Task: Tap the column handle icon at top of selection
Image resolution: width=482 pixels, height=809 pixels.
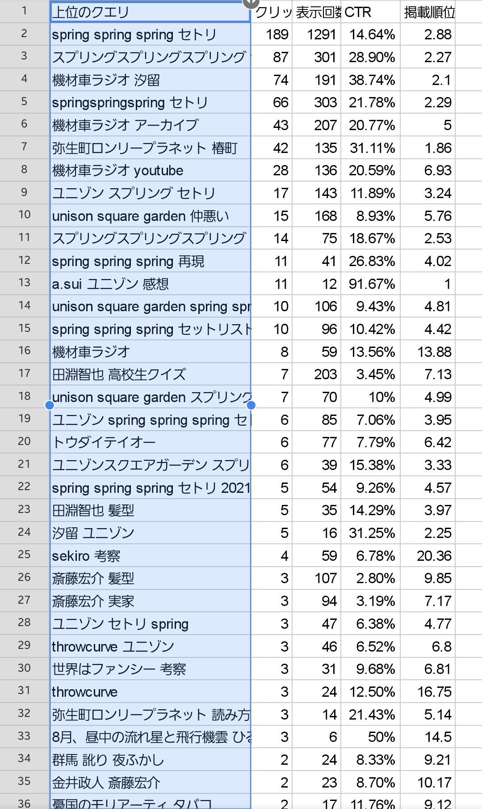Action: (251, 2)
